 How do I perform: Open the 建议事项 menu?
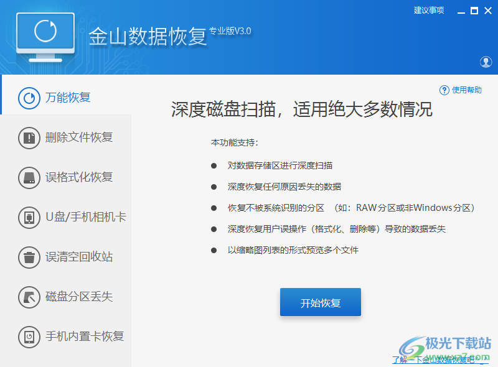click(429, 11)
